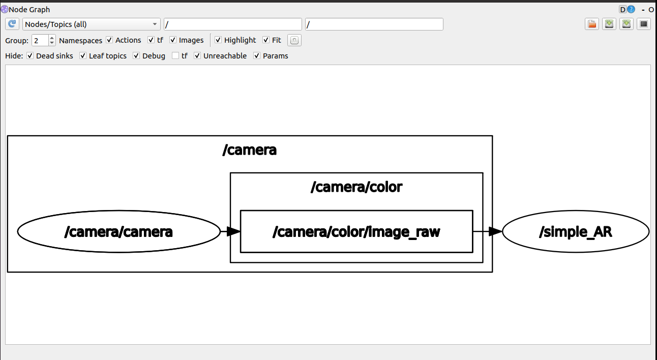Click the second green save-arrow icon
657x360 pixels.
click(626, 24)
